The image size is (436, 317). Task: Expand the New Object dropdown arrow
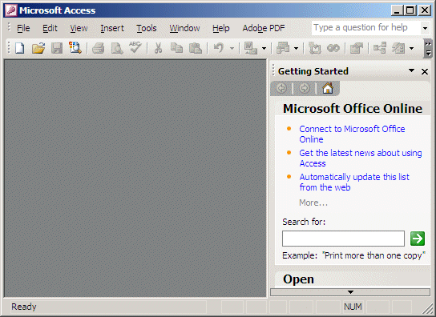(411, 49)
